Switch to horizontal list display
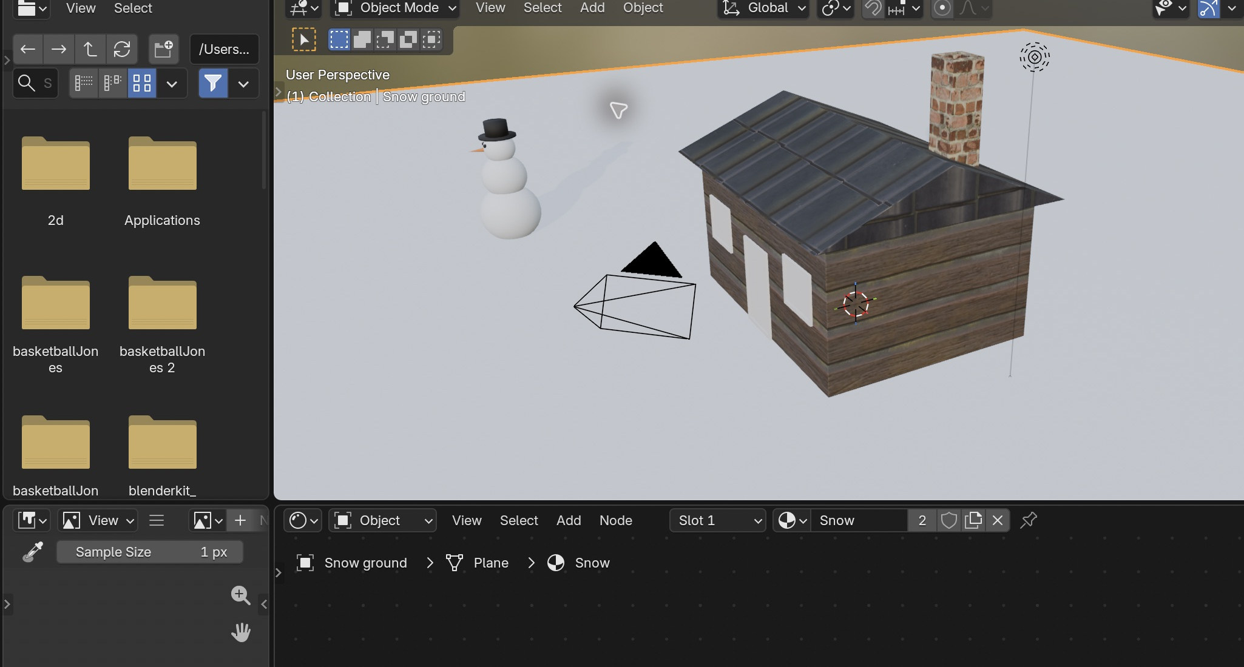The width and height of the screenshot is (1244, 667). coord(113,83)
